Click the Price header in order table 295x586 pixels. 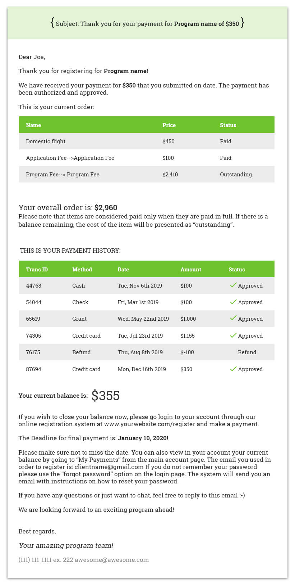[x=169, y=125]
